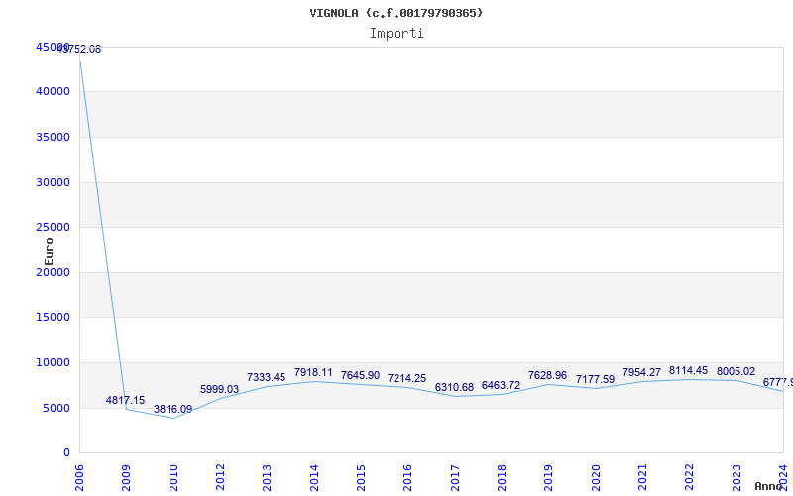
Task: Select the 5999.03 data label
Action: [x=219, y=389]
